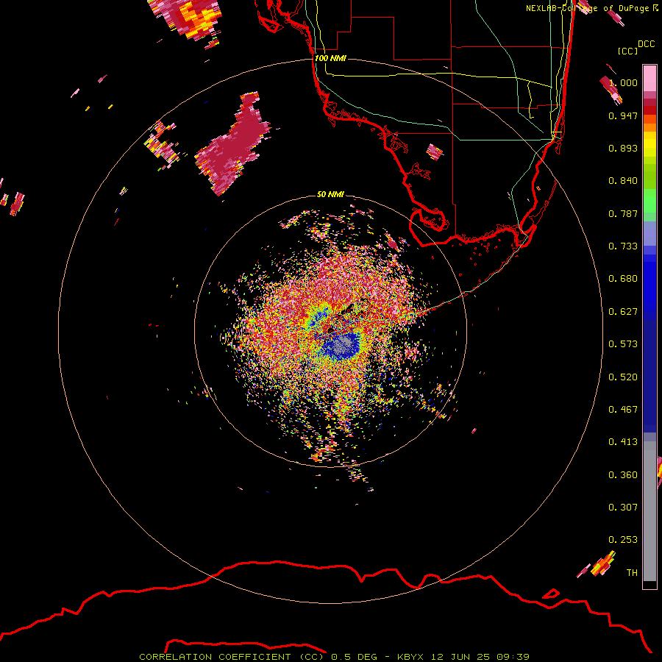662x662 pixels.
Task: Click the TH threshold label on scale
Action: [632, 573]
